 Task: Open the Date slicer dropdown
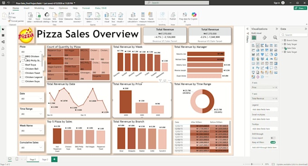click(41, 98)
